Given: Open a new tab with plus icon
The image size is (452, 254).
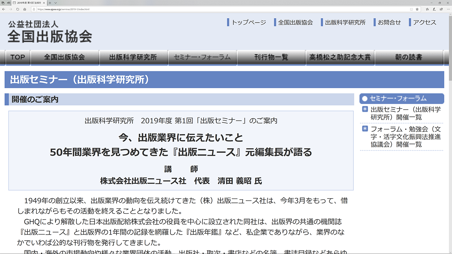Looking at the screenshot, I should click(x=50, y=3).
